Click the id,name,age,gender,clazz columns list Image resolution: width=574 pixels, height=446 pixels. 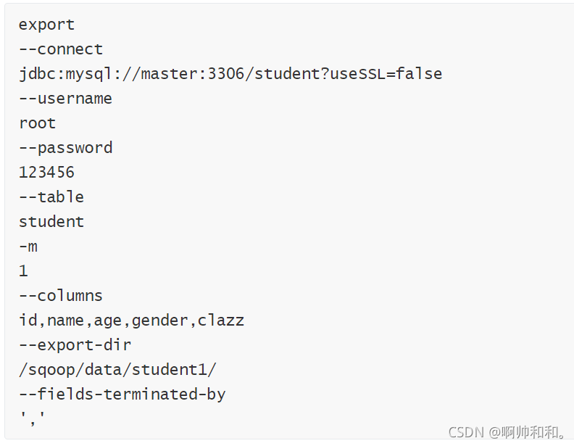click(x=131, y=321)
